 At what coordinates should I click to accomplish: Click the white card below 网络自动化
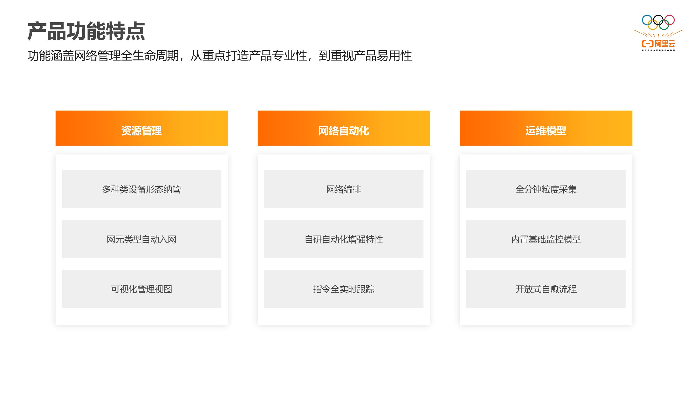point(344,317)
